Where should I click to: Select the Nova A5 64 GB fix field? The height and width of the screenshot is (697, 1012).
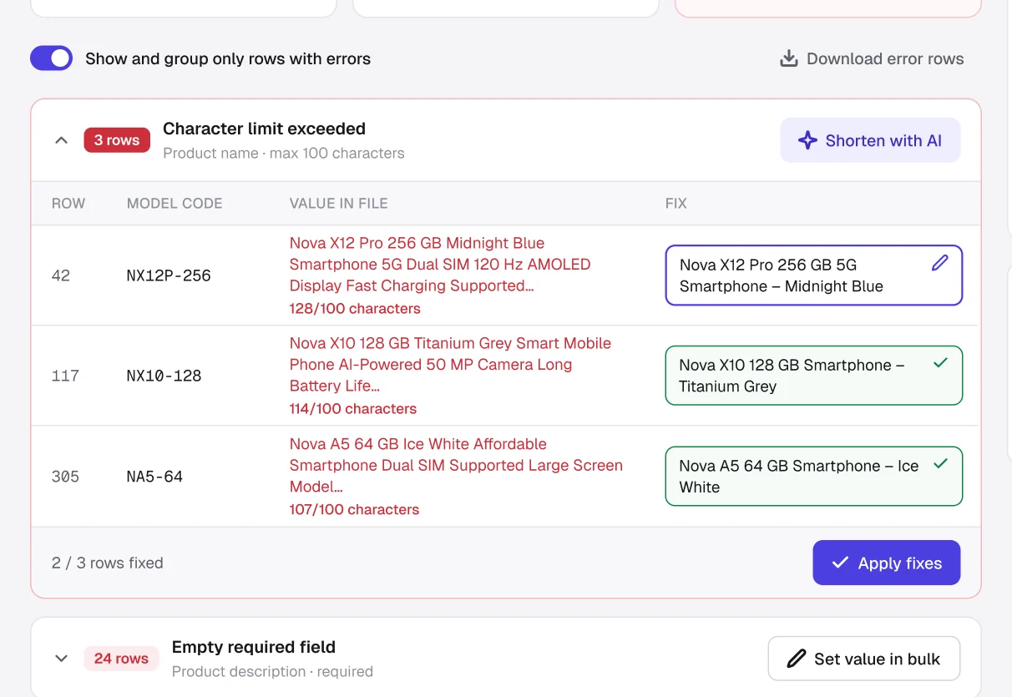click(814, 477)
